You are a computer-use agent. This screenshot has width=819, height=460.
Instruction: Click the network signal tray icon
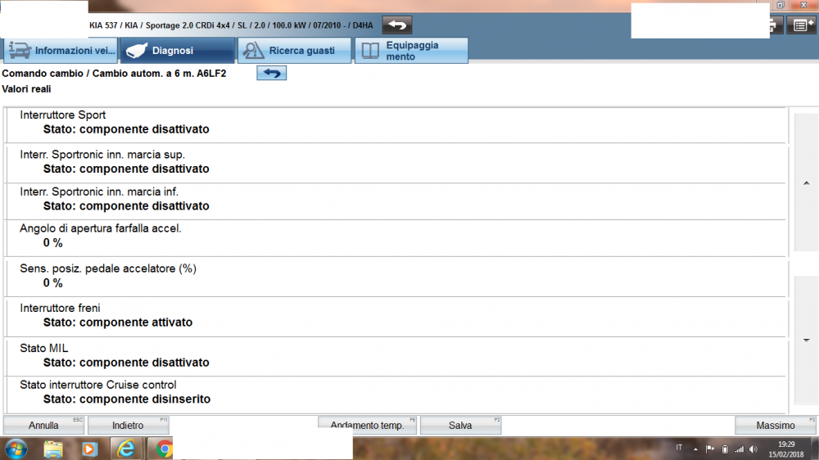739,449
